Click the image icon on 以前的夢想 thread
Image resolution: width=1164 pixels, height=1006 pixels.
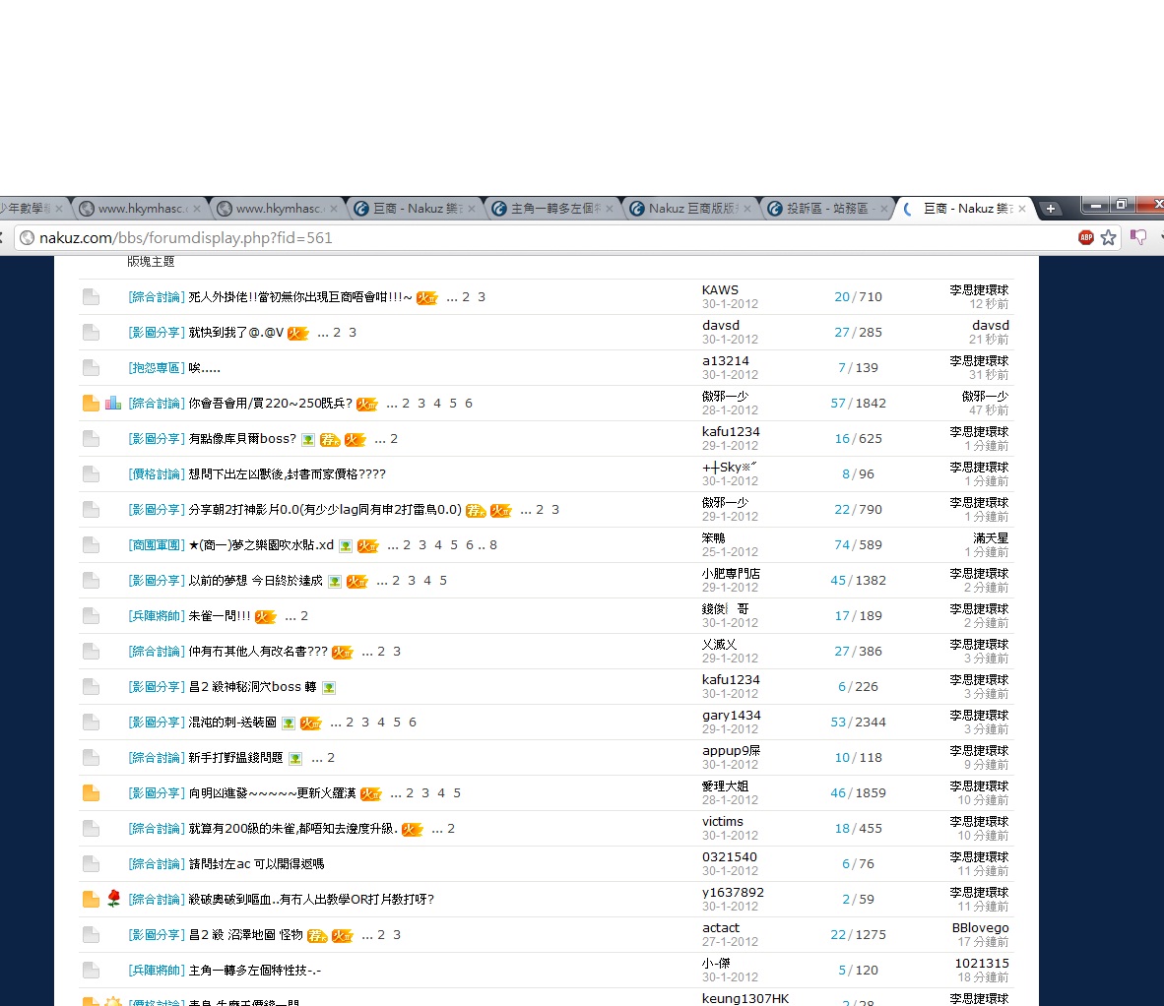(335, 582)
